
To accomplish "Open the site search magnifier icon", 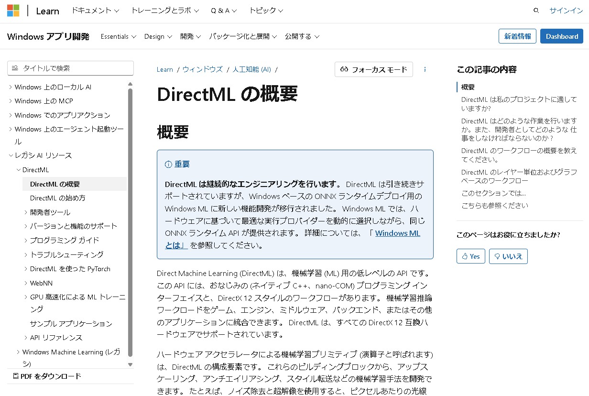I will pos(536,10).
